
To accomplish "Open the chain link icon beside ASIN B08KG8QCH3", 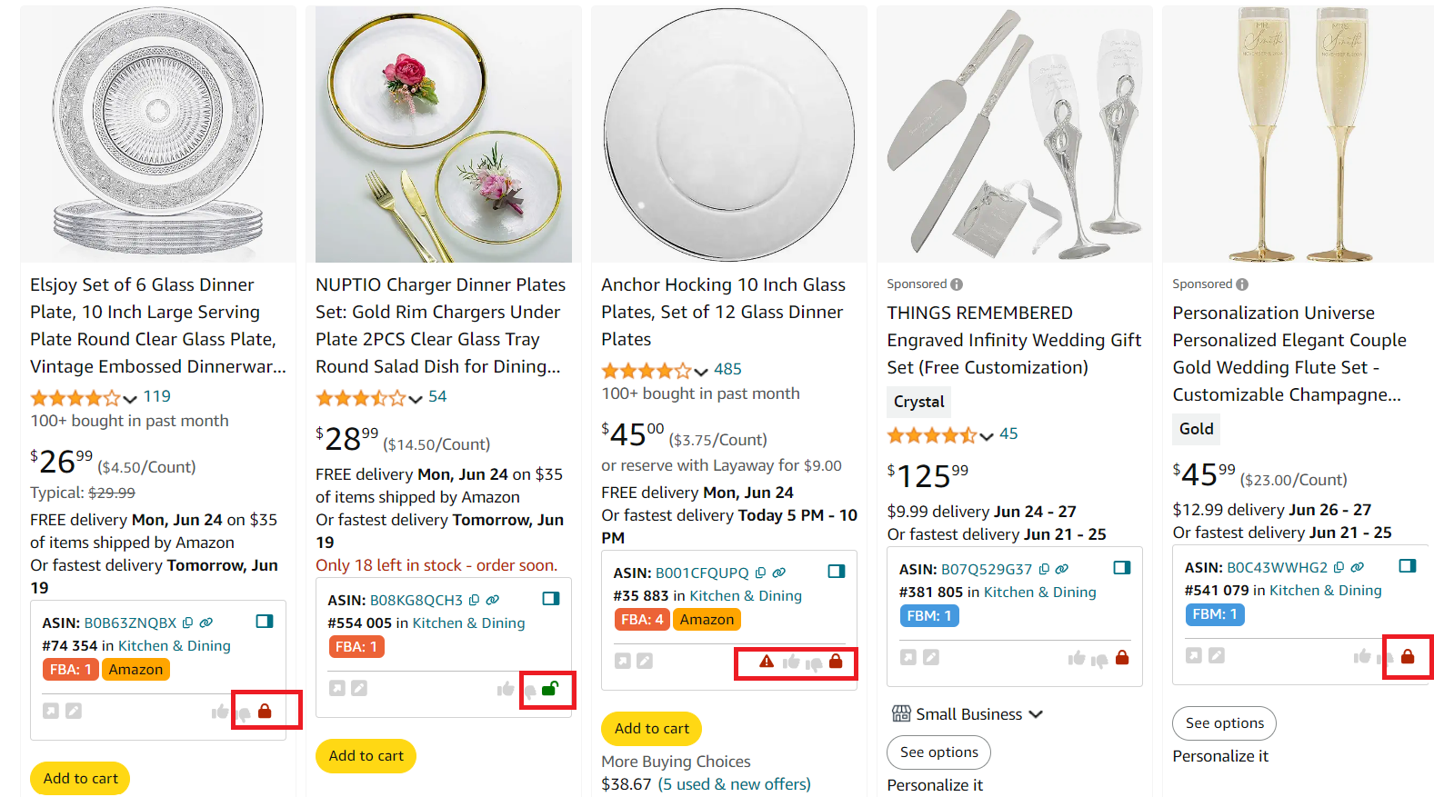I will pos(494,599).
